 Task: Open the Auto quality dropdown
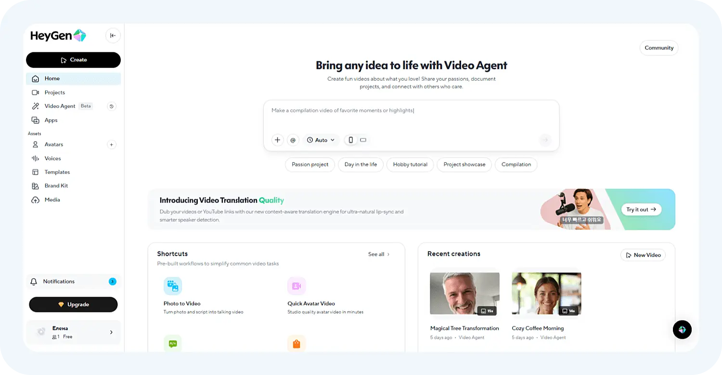(321, 140)
